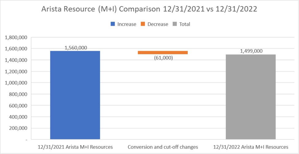Viewport: 299px width, 154px height.
Task: Click the chart title text
Action: pyautogui.click(x=149, y=9)
